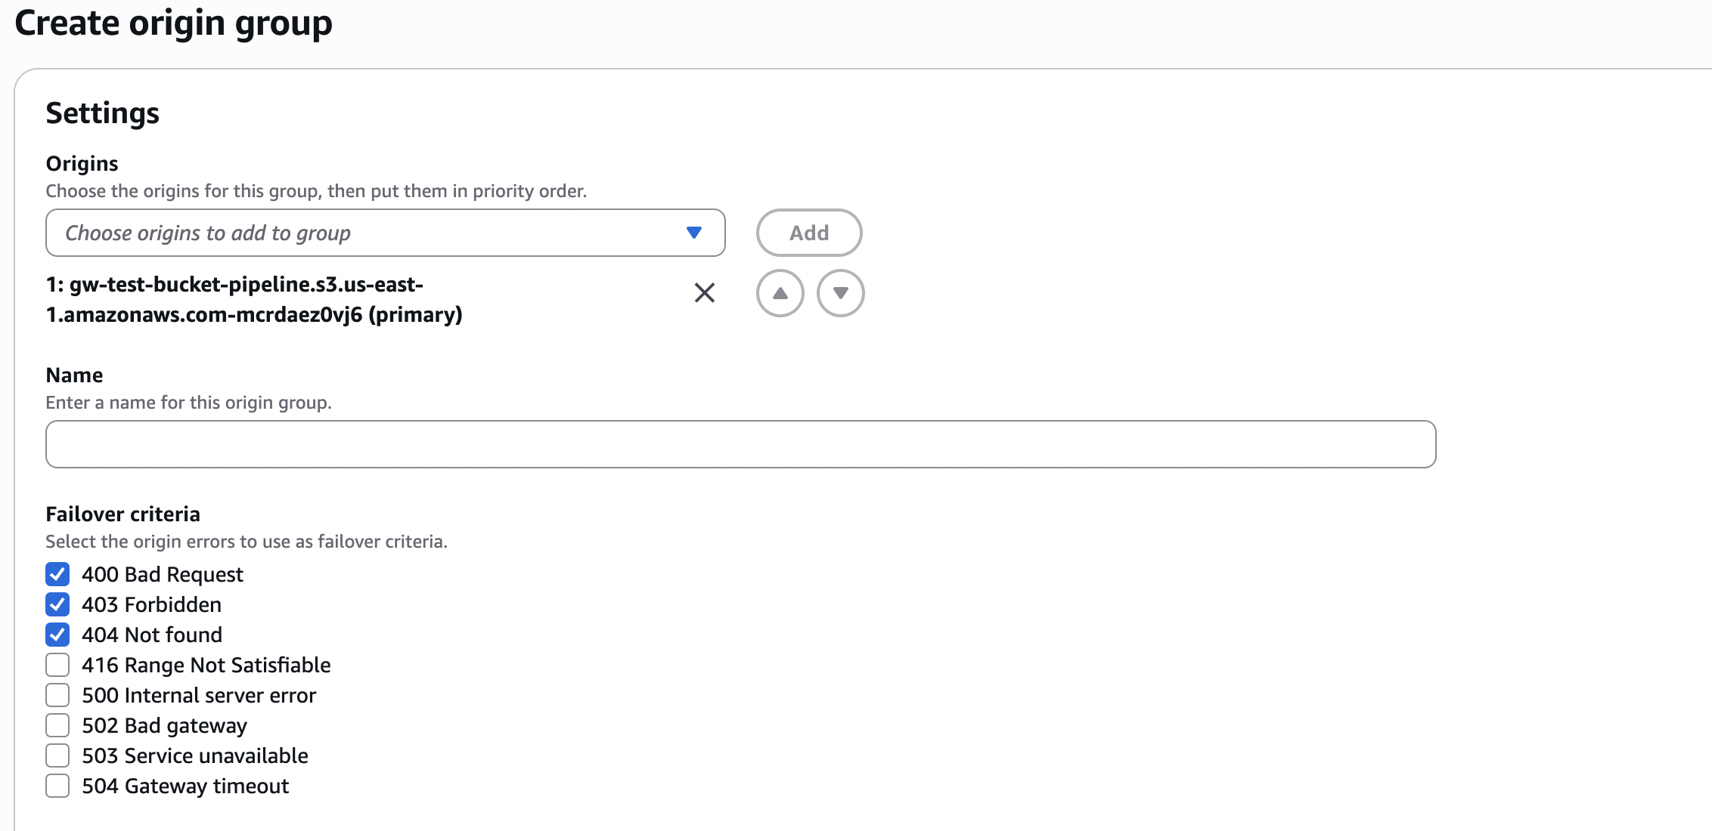Click the 503 Service unavailable label
This screenshot has width=1712, height=831.
(x=195, y=755)
